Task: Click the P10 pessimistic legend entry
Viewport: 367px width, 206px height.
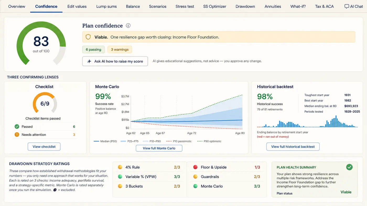Action: tap(179, 141)
